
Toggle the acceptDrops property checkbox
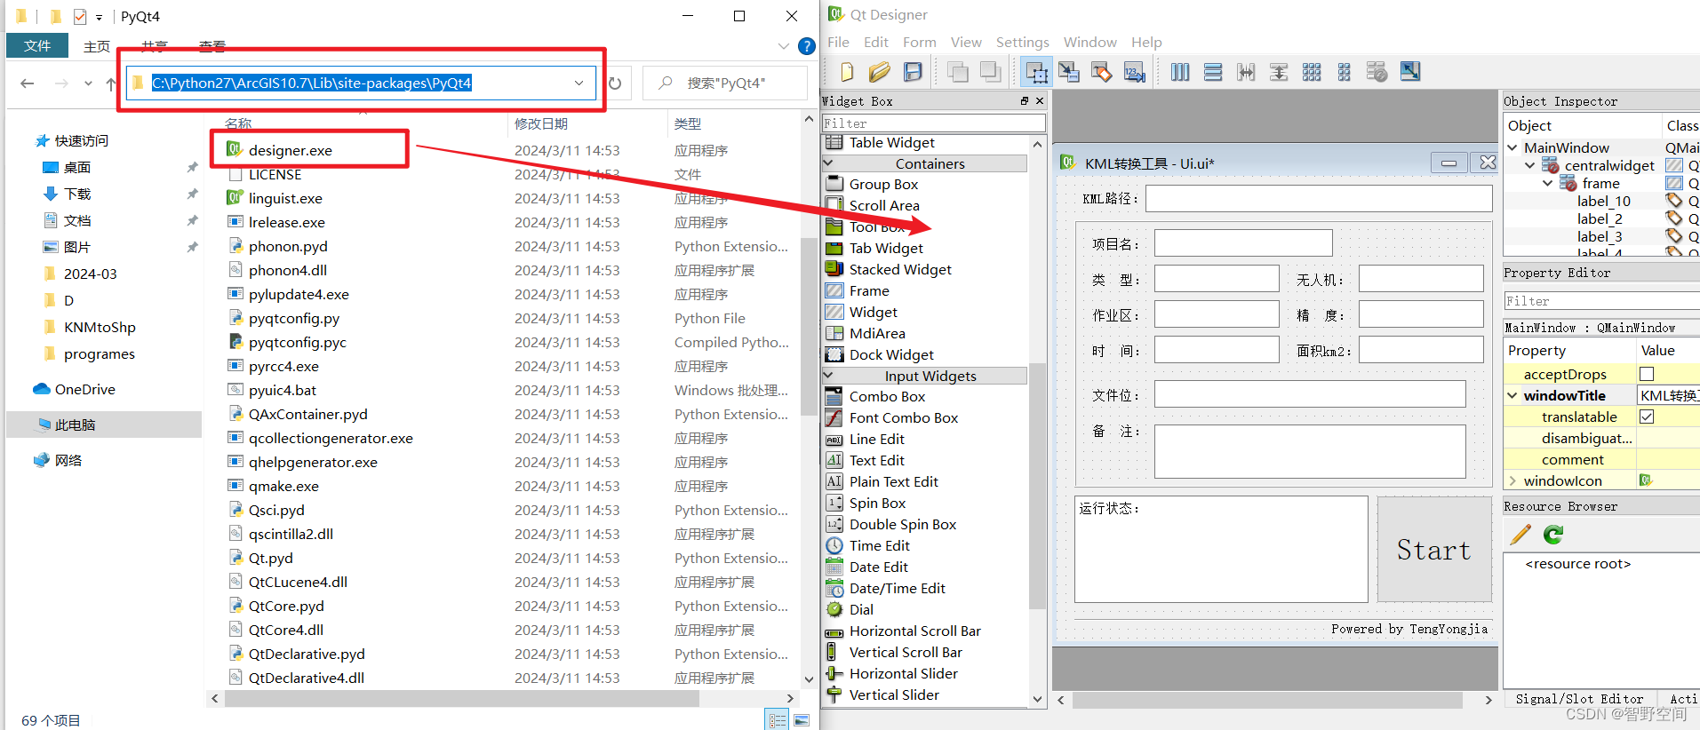pos(1647,375)
